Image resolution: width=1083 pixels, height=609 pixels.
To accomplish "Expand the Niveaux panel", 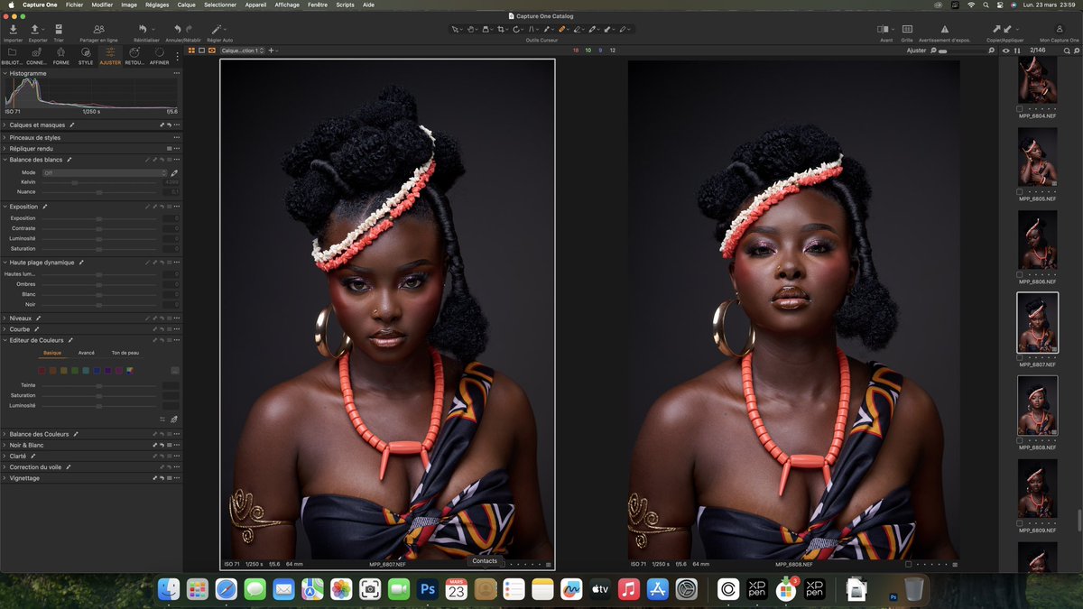I will coord(5,318).
